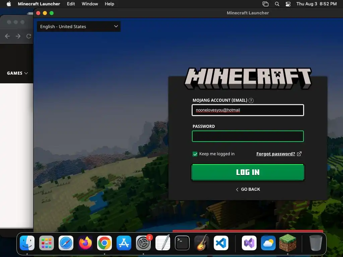Launch GarageBand from the Dock
343x257 pixels.
coord(201,243)
